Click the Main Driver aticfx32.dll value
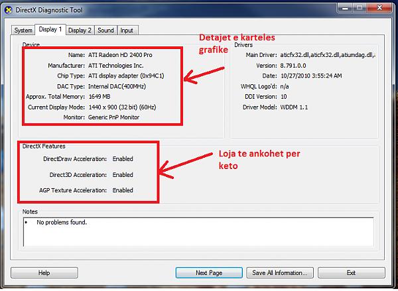Viewport: 398px width, 291px height. [328, 55]
